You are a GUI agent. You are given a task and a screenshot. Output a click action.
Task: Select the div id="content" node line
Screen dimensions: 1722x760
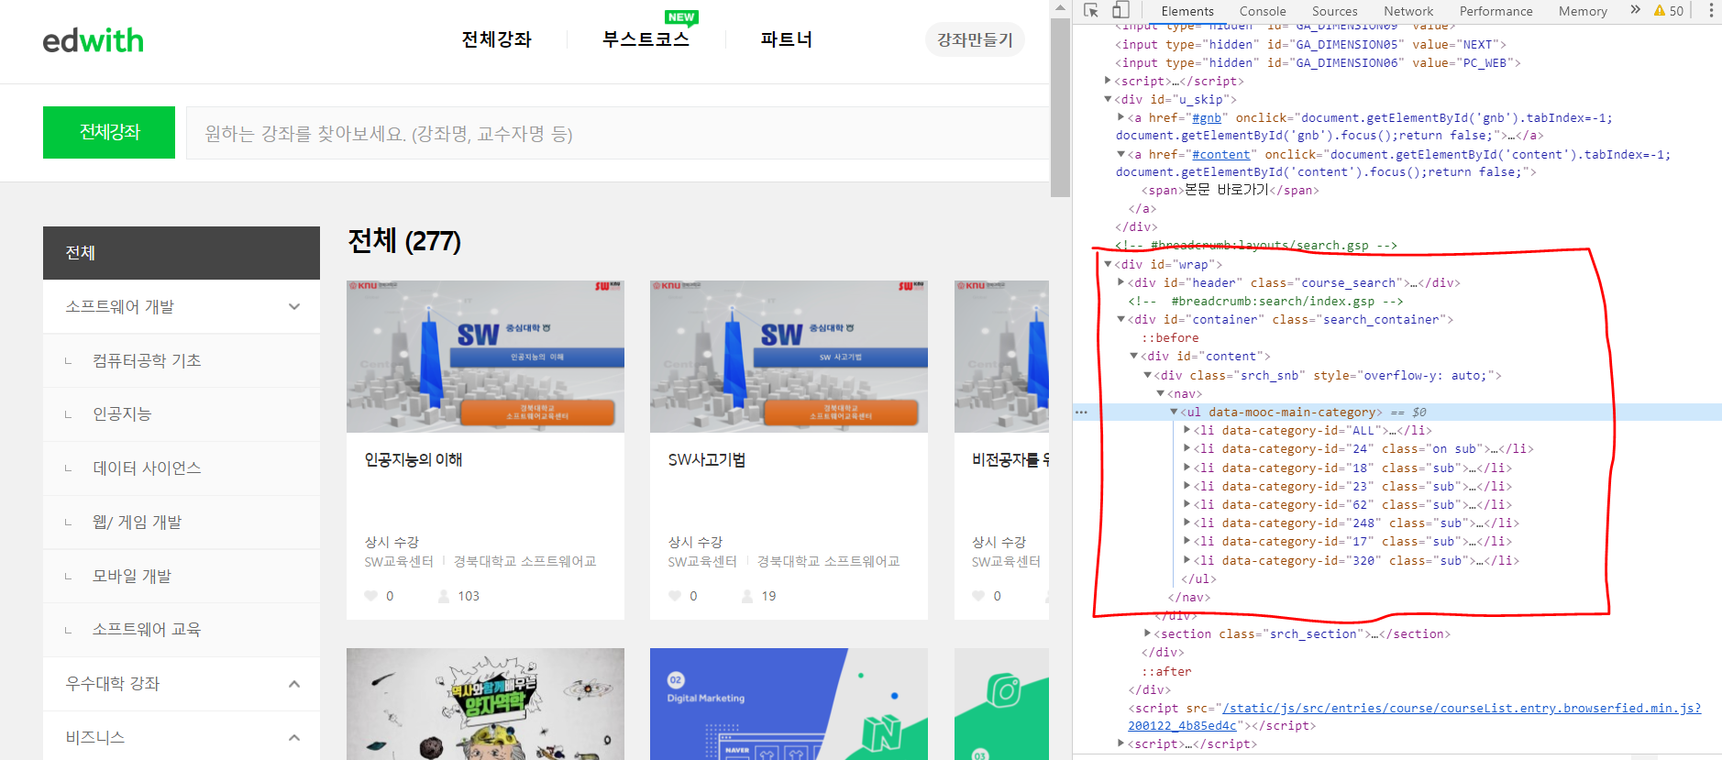pos(1206,356)
